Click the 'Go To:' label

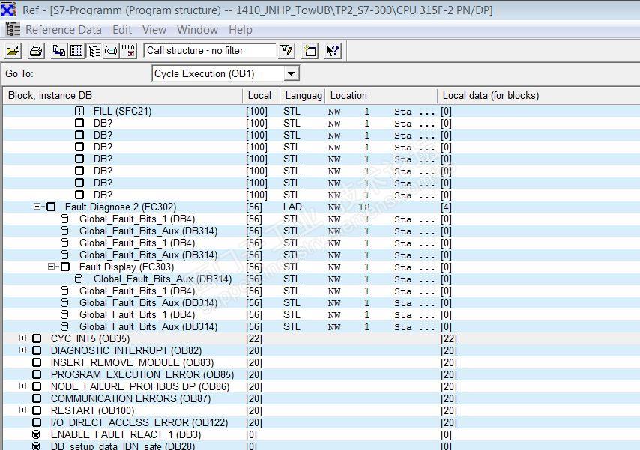(19, 74)
